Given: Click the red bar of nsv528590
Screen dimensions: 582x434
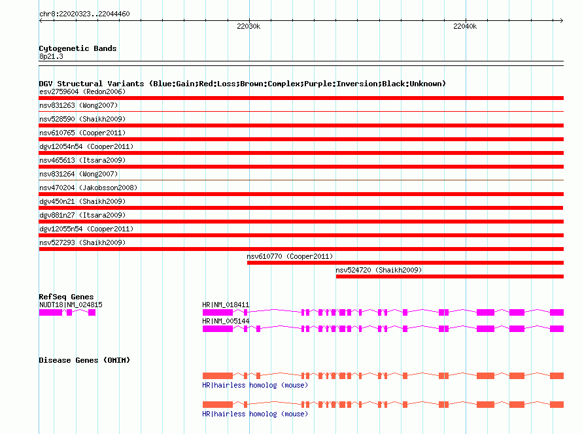Looking at the screenshot, I should (301, 125).
